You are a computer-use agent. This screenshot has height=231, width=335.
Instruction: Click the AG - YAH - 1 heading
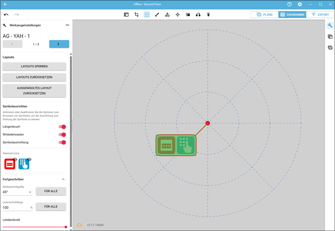[16, 36]
